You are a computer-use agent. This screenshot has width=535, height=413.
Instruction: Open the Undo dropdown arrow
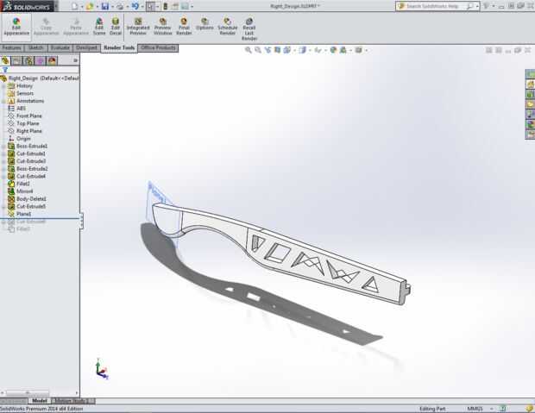point(142,6)
